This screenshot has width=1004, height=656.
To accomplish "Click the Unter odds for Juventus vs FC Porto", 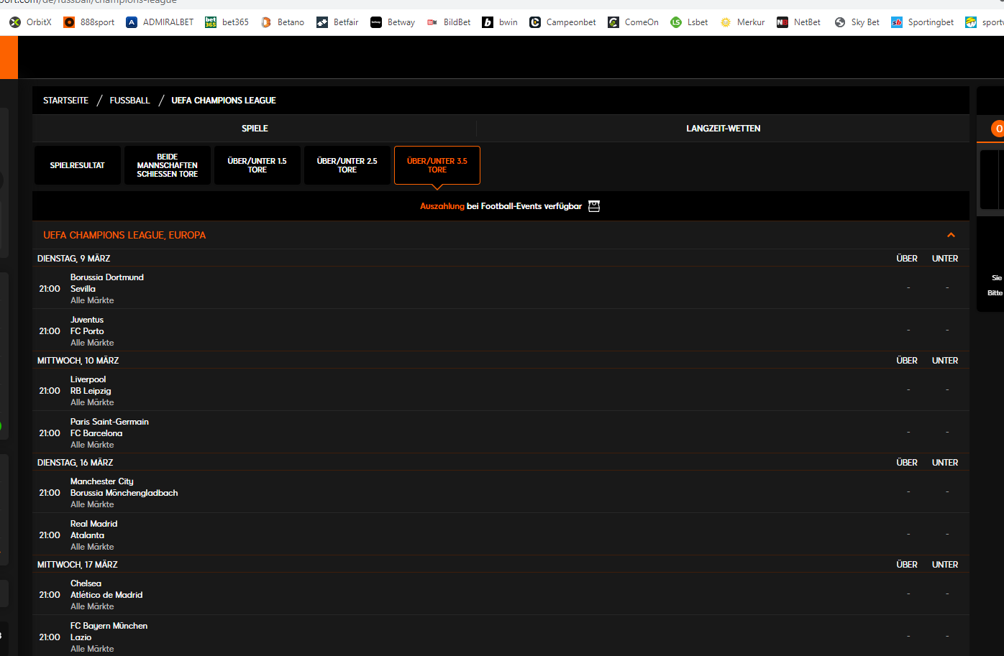I will (x=947, y=331).
